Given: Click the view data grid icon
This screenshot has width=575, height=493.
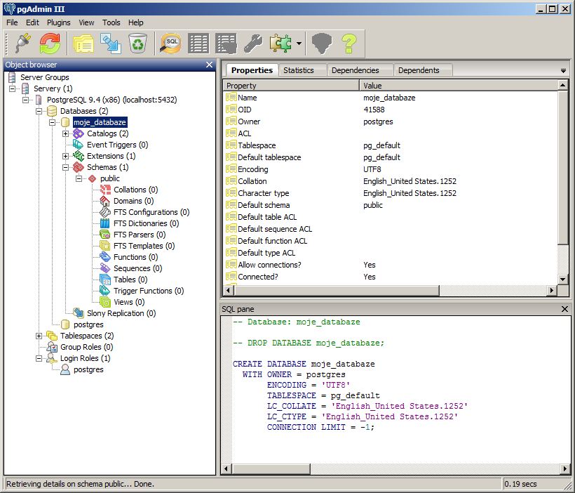Looking at the screenshot, I should point(198,44).
